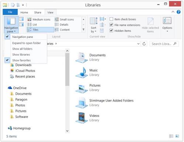Choose Medium icons layout
The width and height of the screenshot is (184, 142).
(x=39, y=19)
